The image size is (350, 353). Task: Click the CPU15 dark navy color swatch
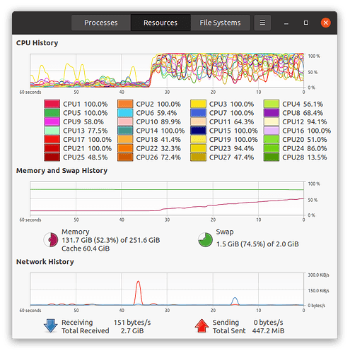click(198, 131)
